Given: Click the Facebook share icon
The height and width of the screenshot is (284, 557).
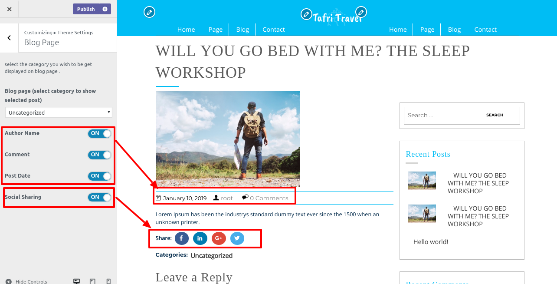Looking at the screenshot, I should tap(182, 238).
